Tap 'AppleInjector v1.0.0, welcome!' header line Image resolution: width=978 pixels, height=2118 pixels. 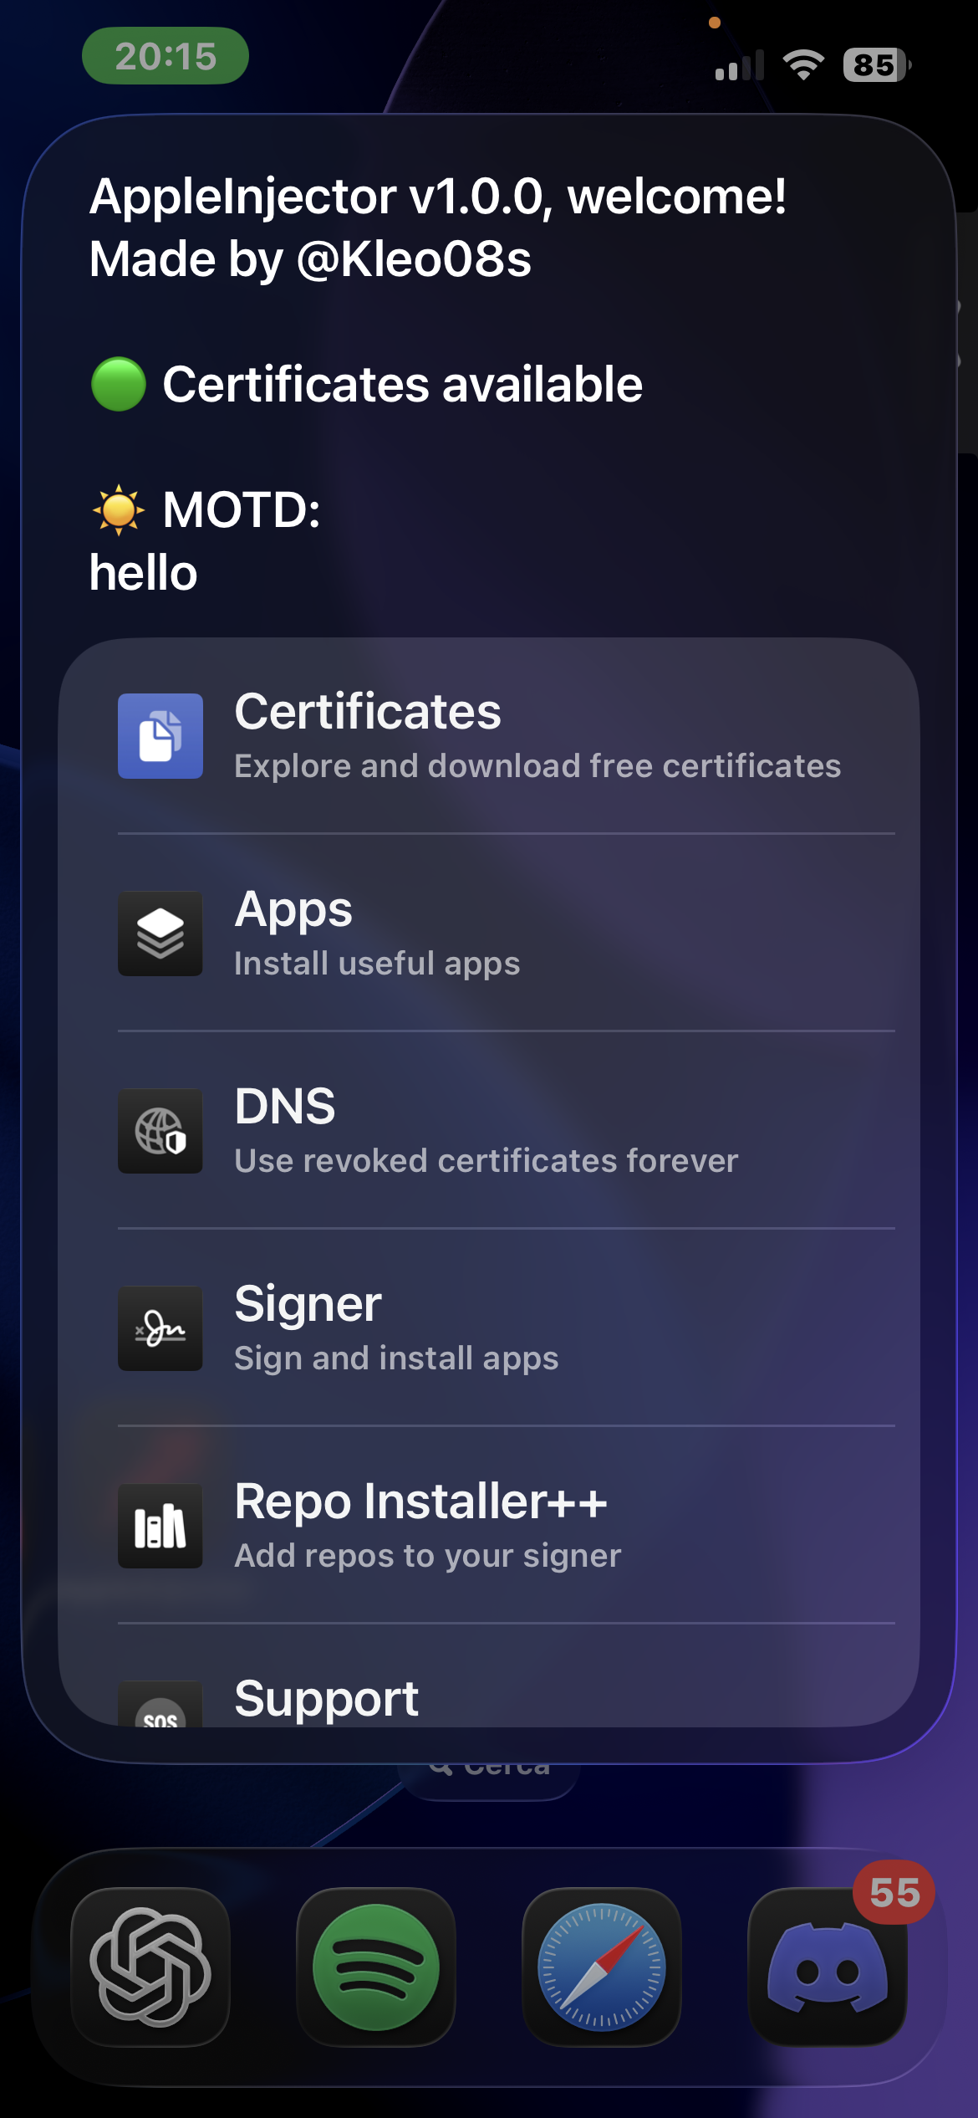coord(438,197)
